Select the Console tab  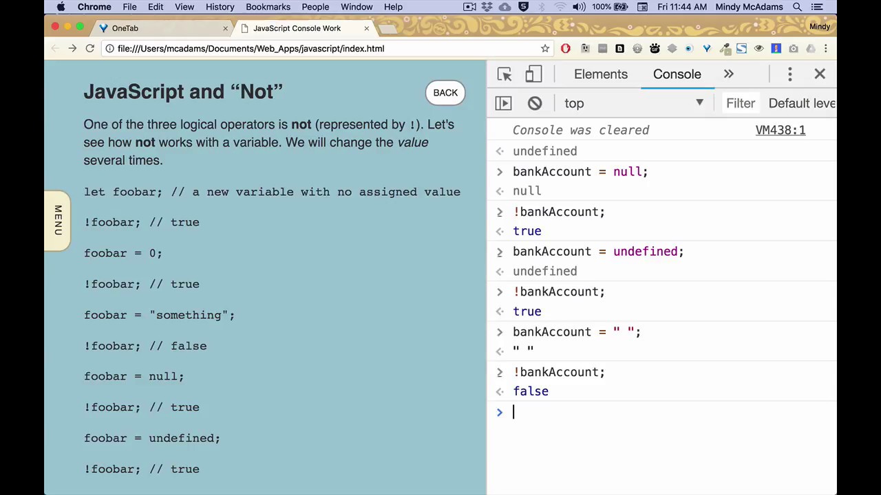point(677,74)
